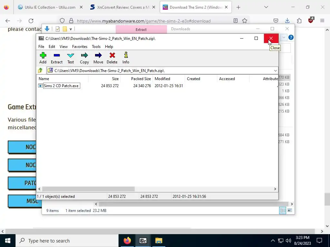330x247 pixels.
Task: Open the 7-Zip File menu
Action: click(41, 47)
